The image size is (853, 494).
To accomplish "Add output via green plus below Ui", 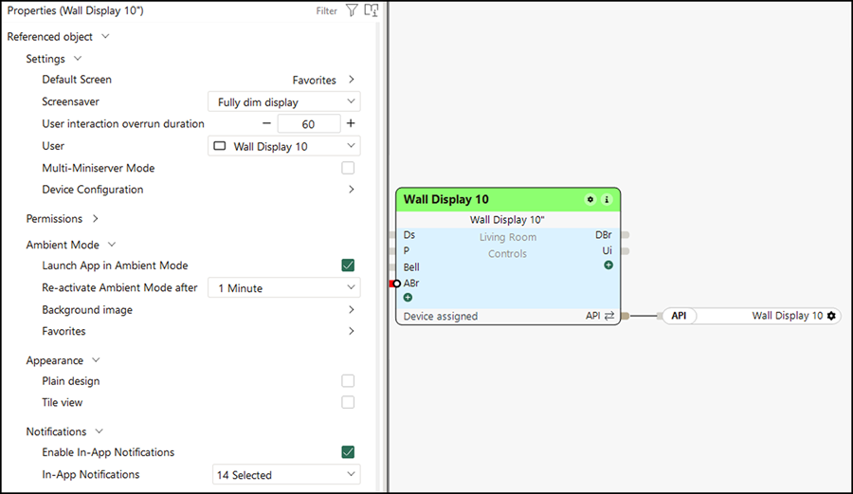I will 608,265.
